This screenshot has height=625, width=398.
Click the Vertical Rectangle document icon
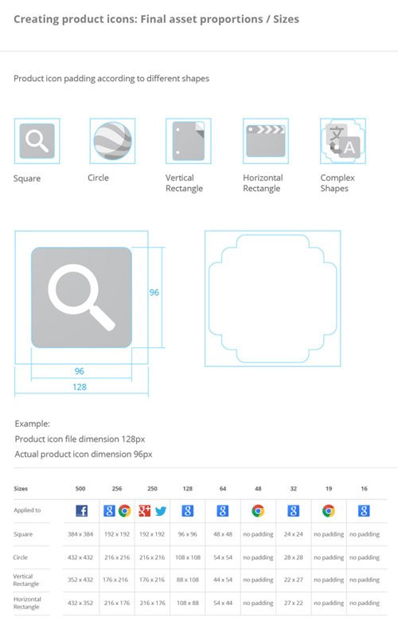[x=189, y=141]
